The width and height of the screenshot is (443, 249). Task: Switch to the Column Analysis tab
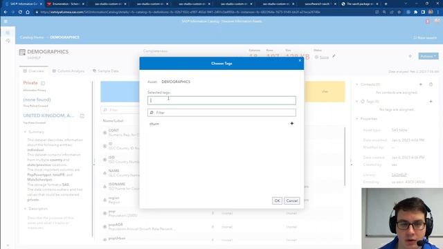(69, 71)
